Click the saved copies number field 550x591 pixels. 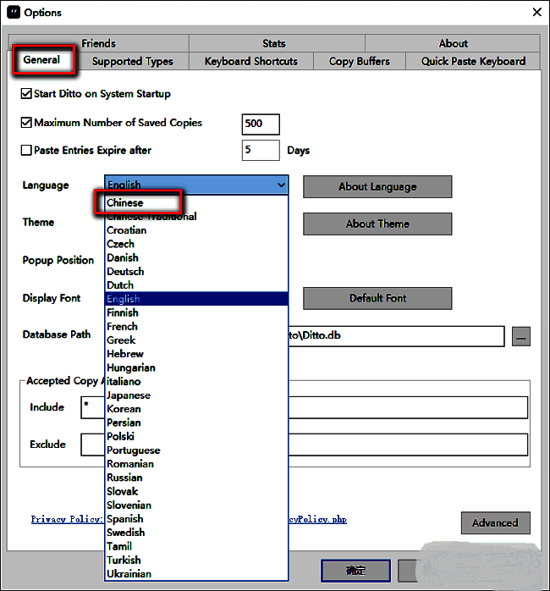coord(260,124)
